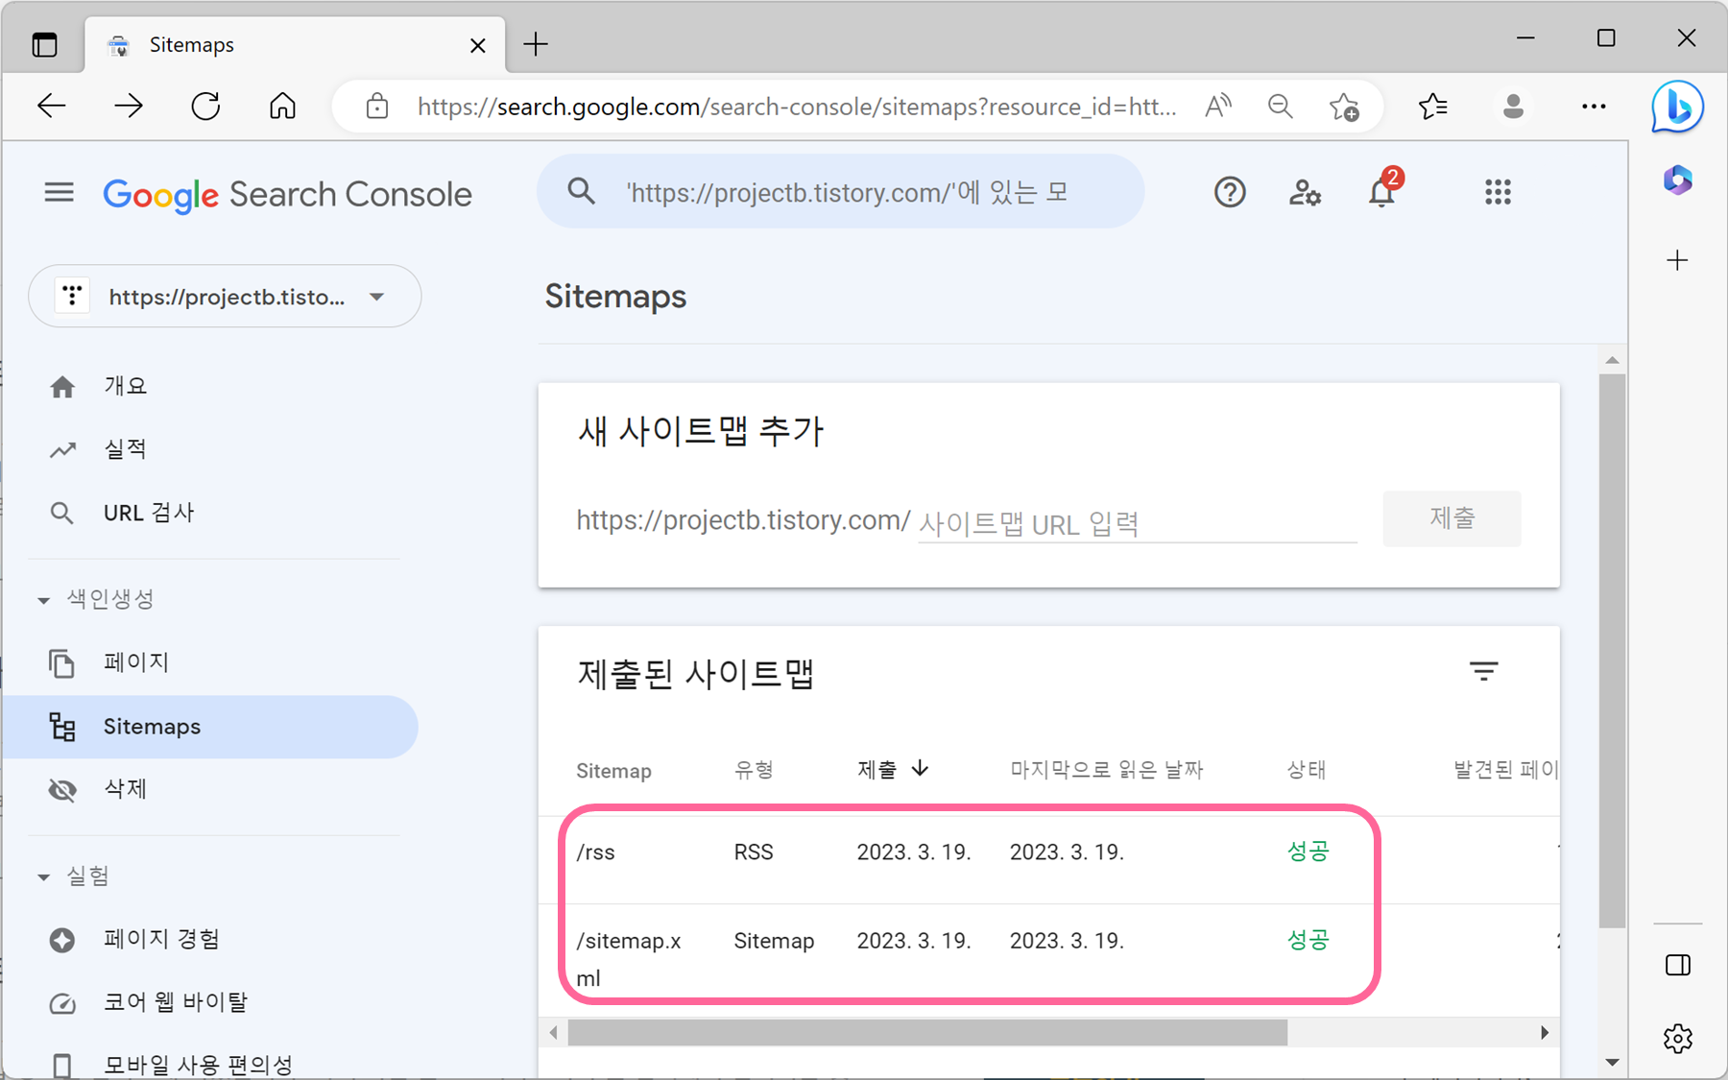
Task: Click the 제출 submit button
Action: pos(1452,518)
